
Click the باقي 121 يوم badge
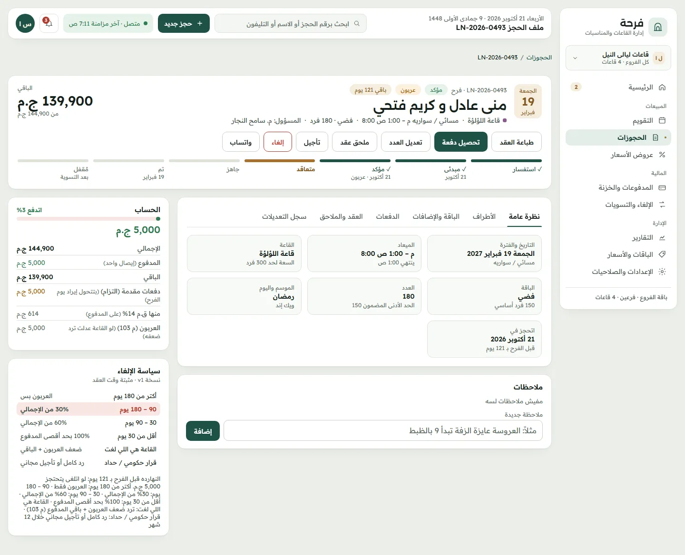[x=371, y=90]
